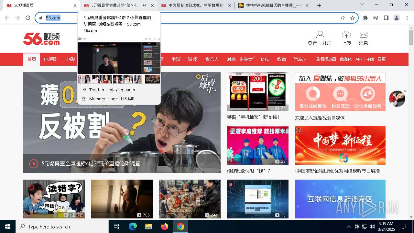Open the video thumbnail with 786 plays
Screen dimensions: 414x233
[122, 199]
